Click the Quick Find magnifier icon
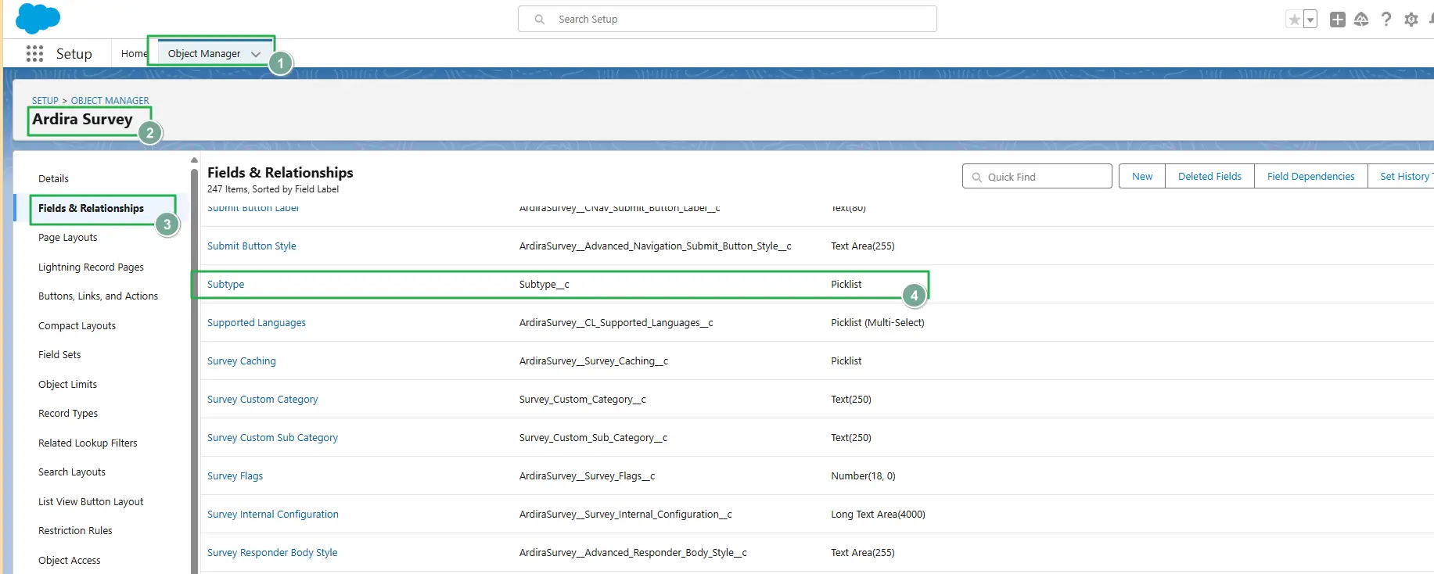 976,178
